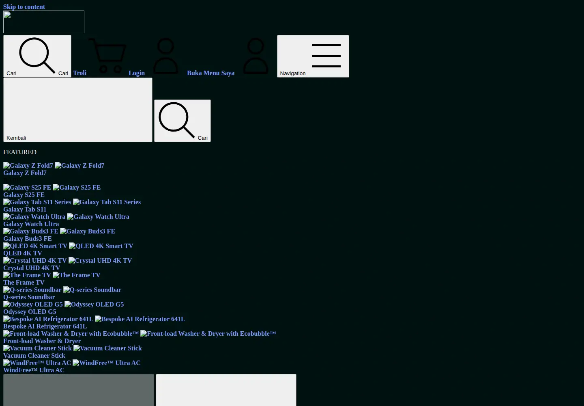Click first Galaxy S25 FE image
This screenshot has height=406, width=584.
(x=27, y=188)
